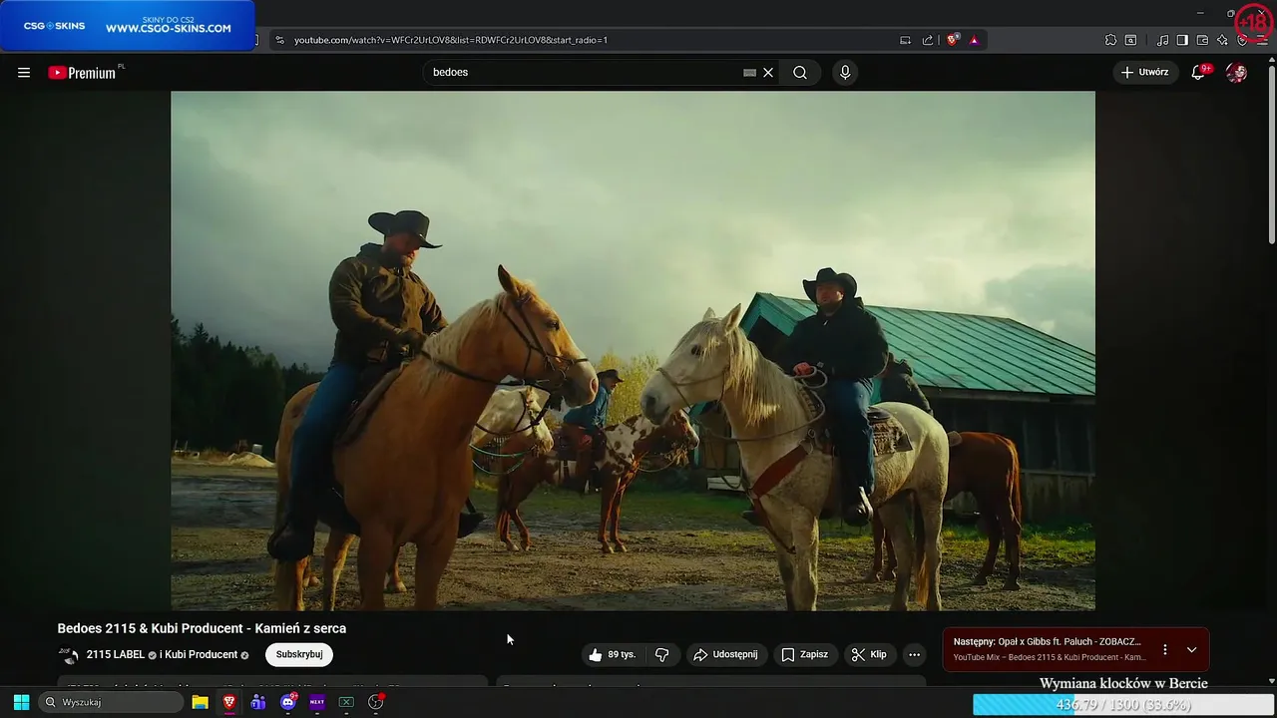The image size is (1277, 718).
Task: Open the Windows Start menu
Action: click(21, 702)
